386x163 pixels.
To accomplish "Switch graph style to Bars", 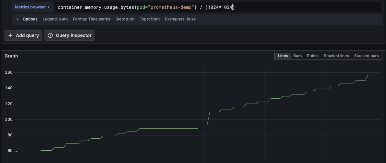I will pyautogui.click(x=297, y=56).
